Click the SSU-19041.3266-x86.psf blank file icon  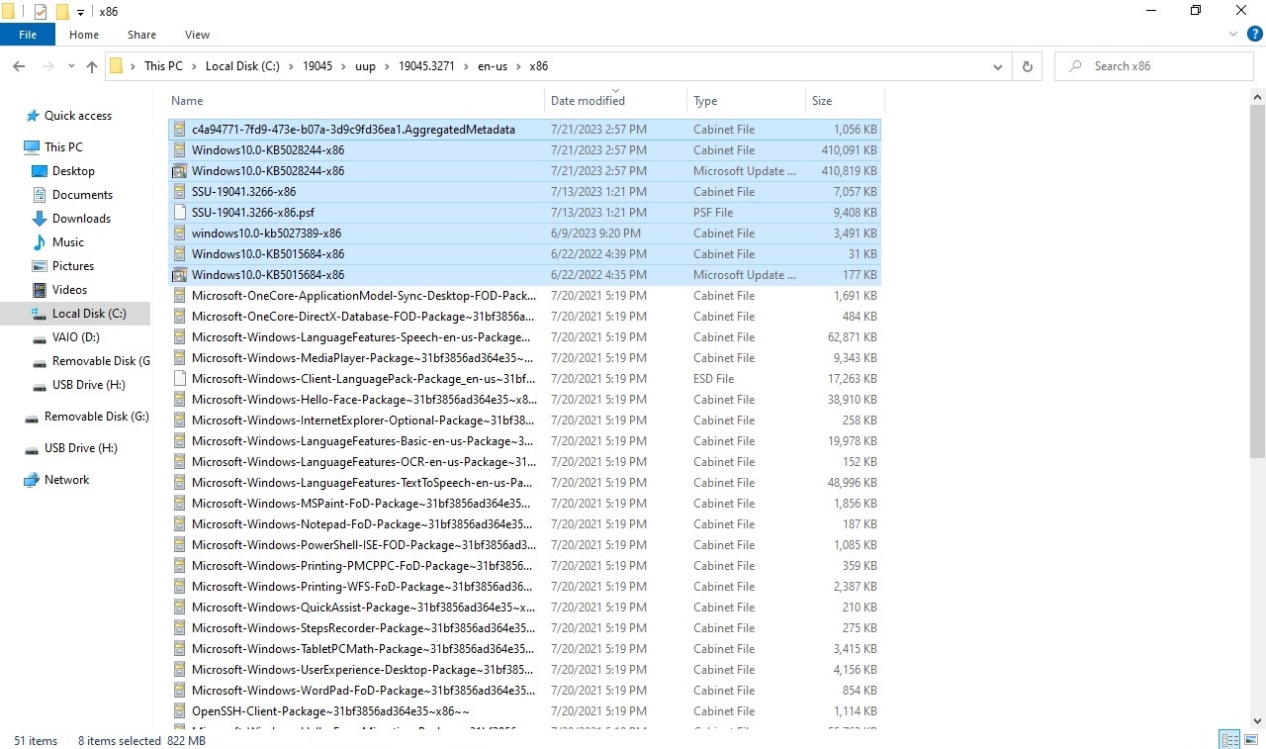pyautogui.click(x=179, y=213)
